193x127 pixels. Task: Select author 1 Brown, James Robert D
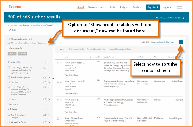[58, 63]
